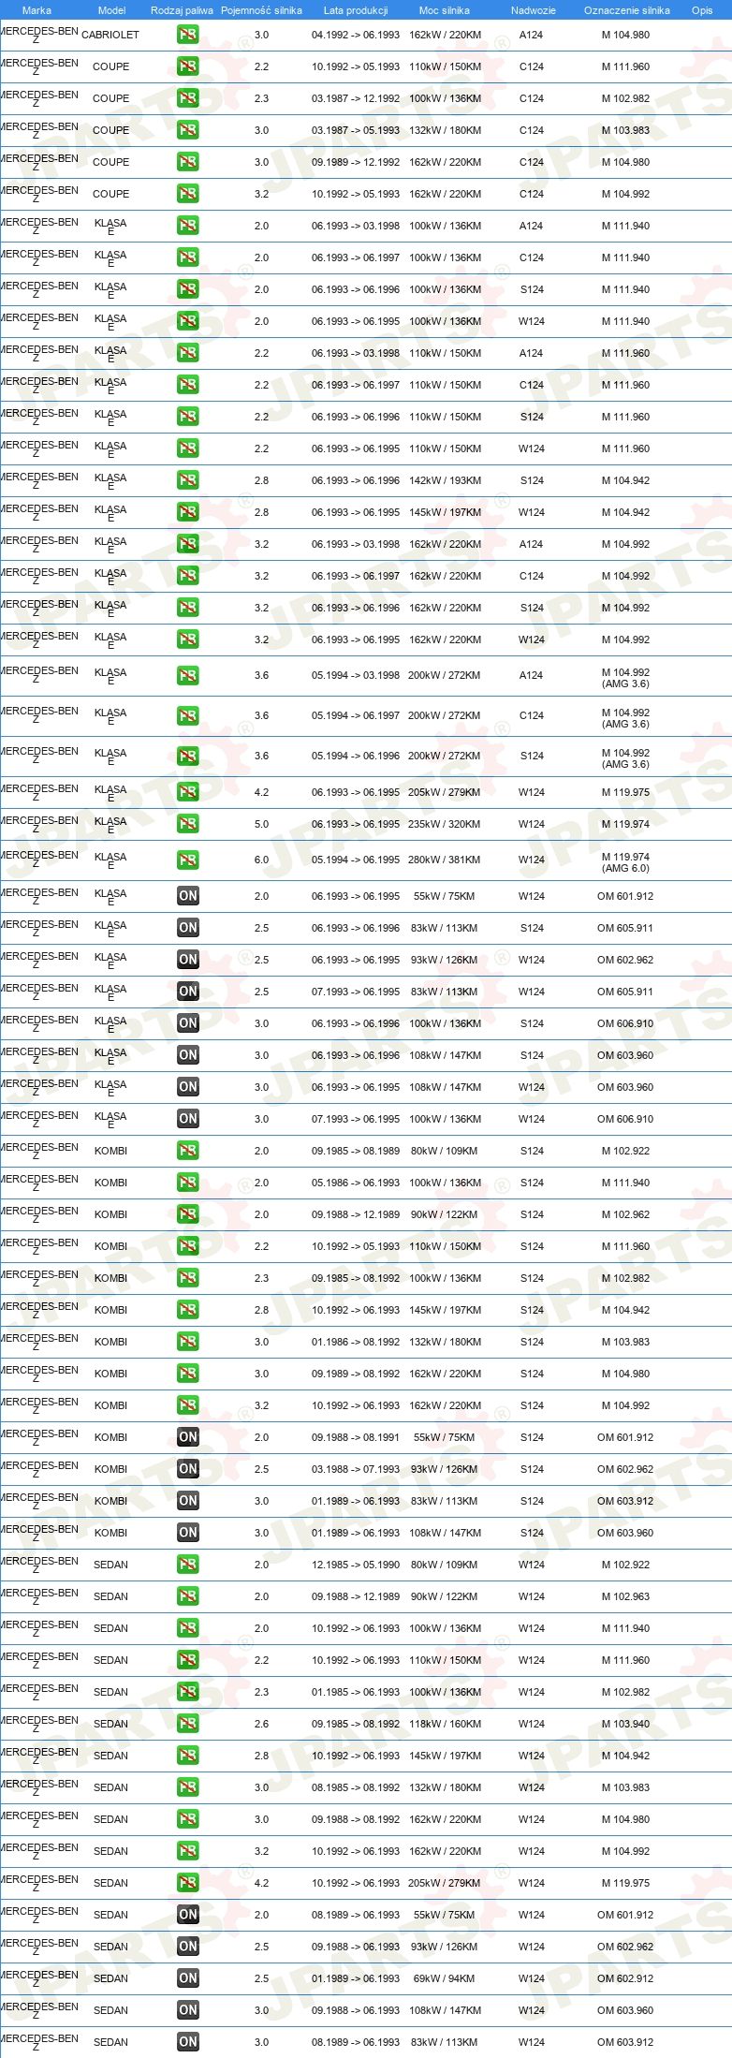Click diesel ON icon for KLASA E OM 602.962
The image size is (732, 2058).
click(187, 960)
